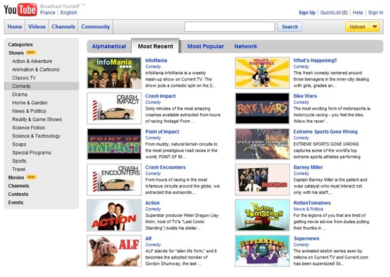Open the Rotten Tomatoes Show thumbnail
The image size is (390, 277).
tap(262, 216)
